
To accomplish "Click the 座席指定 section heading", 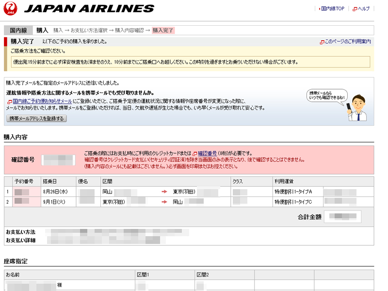I will tap(16, 261).
